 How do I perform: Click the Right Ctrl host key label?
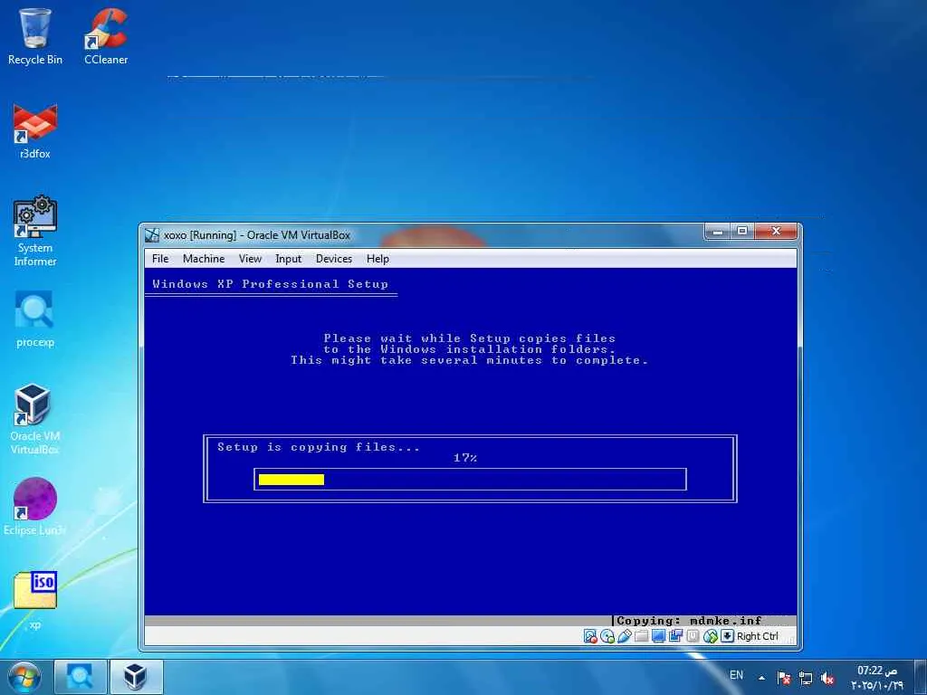click(x=758, y=636)
